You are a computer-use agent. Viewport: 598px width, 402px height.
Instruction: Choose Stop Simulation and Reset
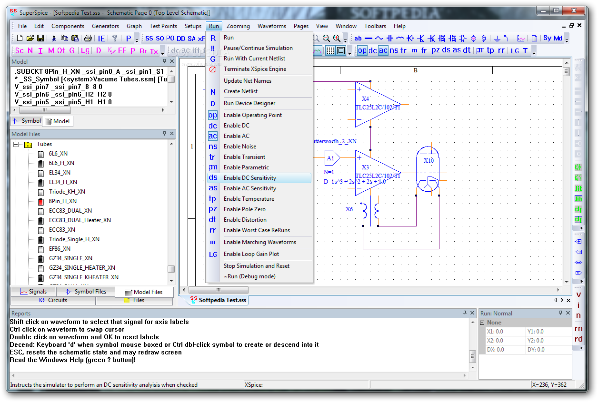tap(259, 266)
